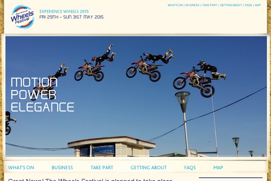Open Map link in top navigation
271x181 pixels.
coord(258,5)
